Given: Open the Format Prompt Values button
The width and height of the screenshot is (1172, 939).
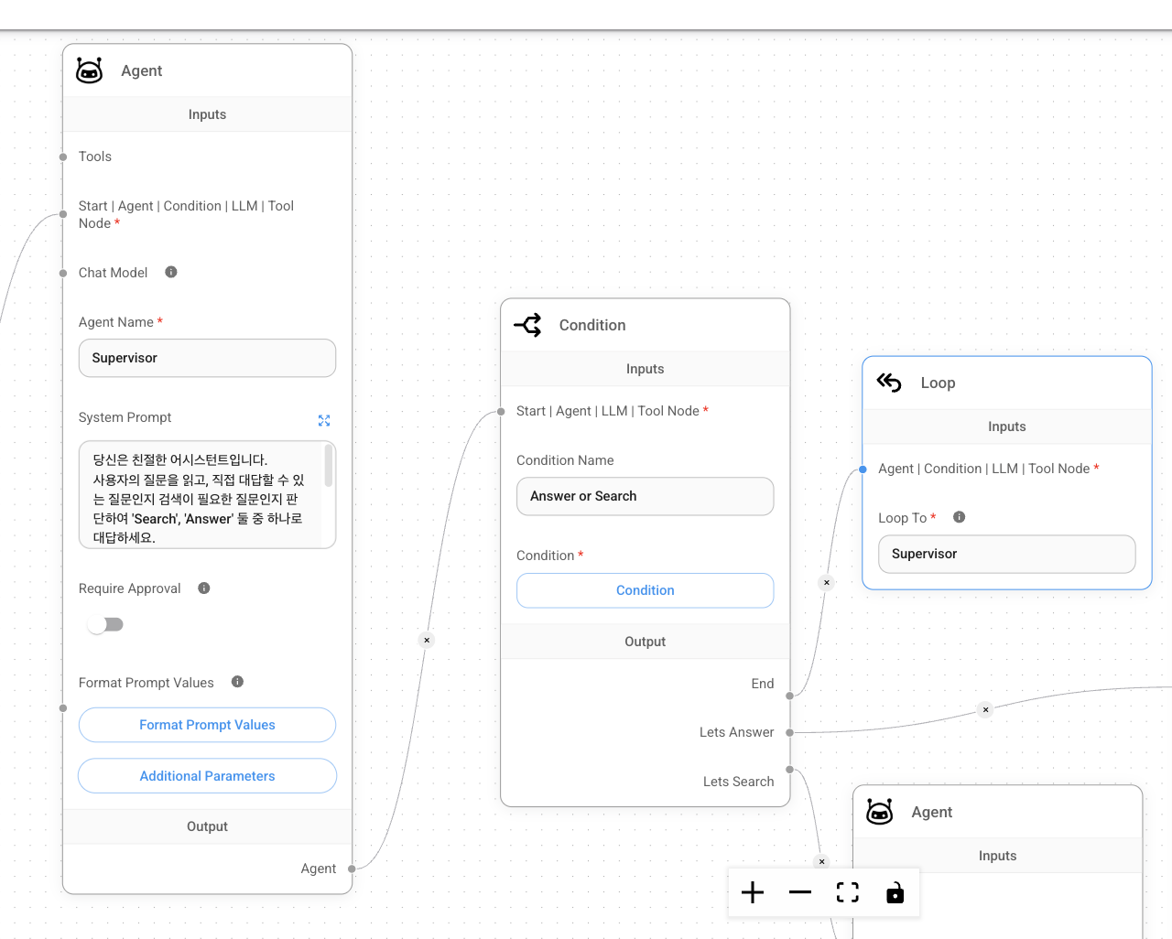Looking at the screenshot, I should coord(207,725).
